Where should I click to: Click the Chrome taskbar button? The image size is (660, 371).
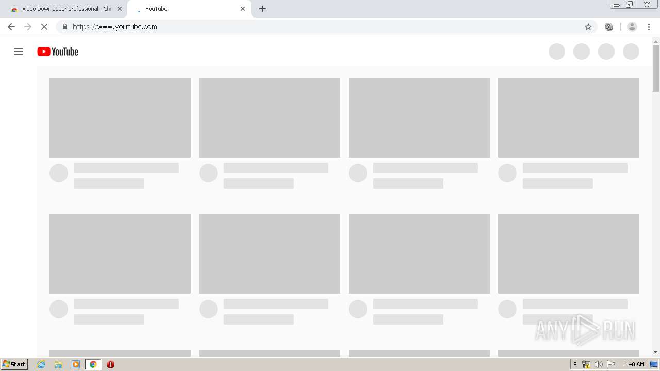[x=93, y=364]
